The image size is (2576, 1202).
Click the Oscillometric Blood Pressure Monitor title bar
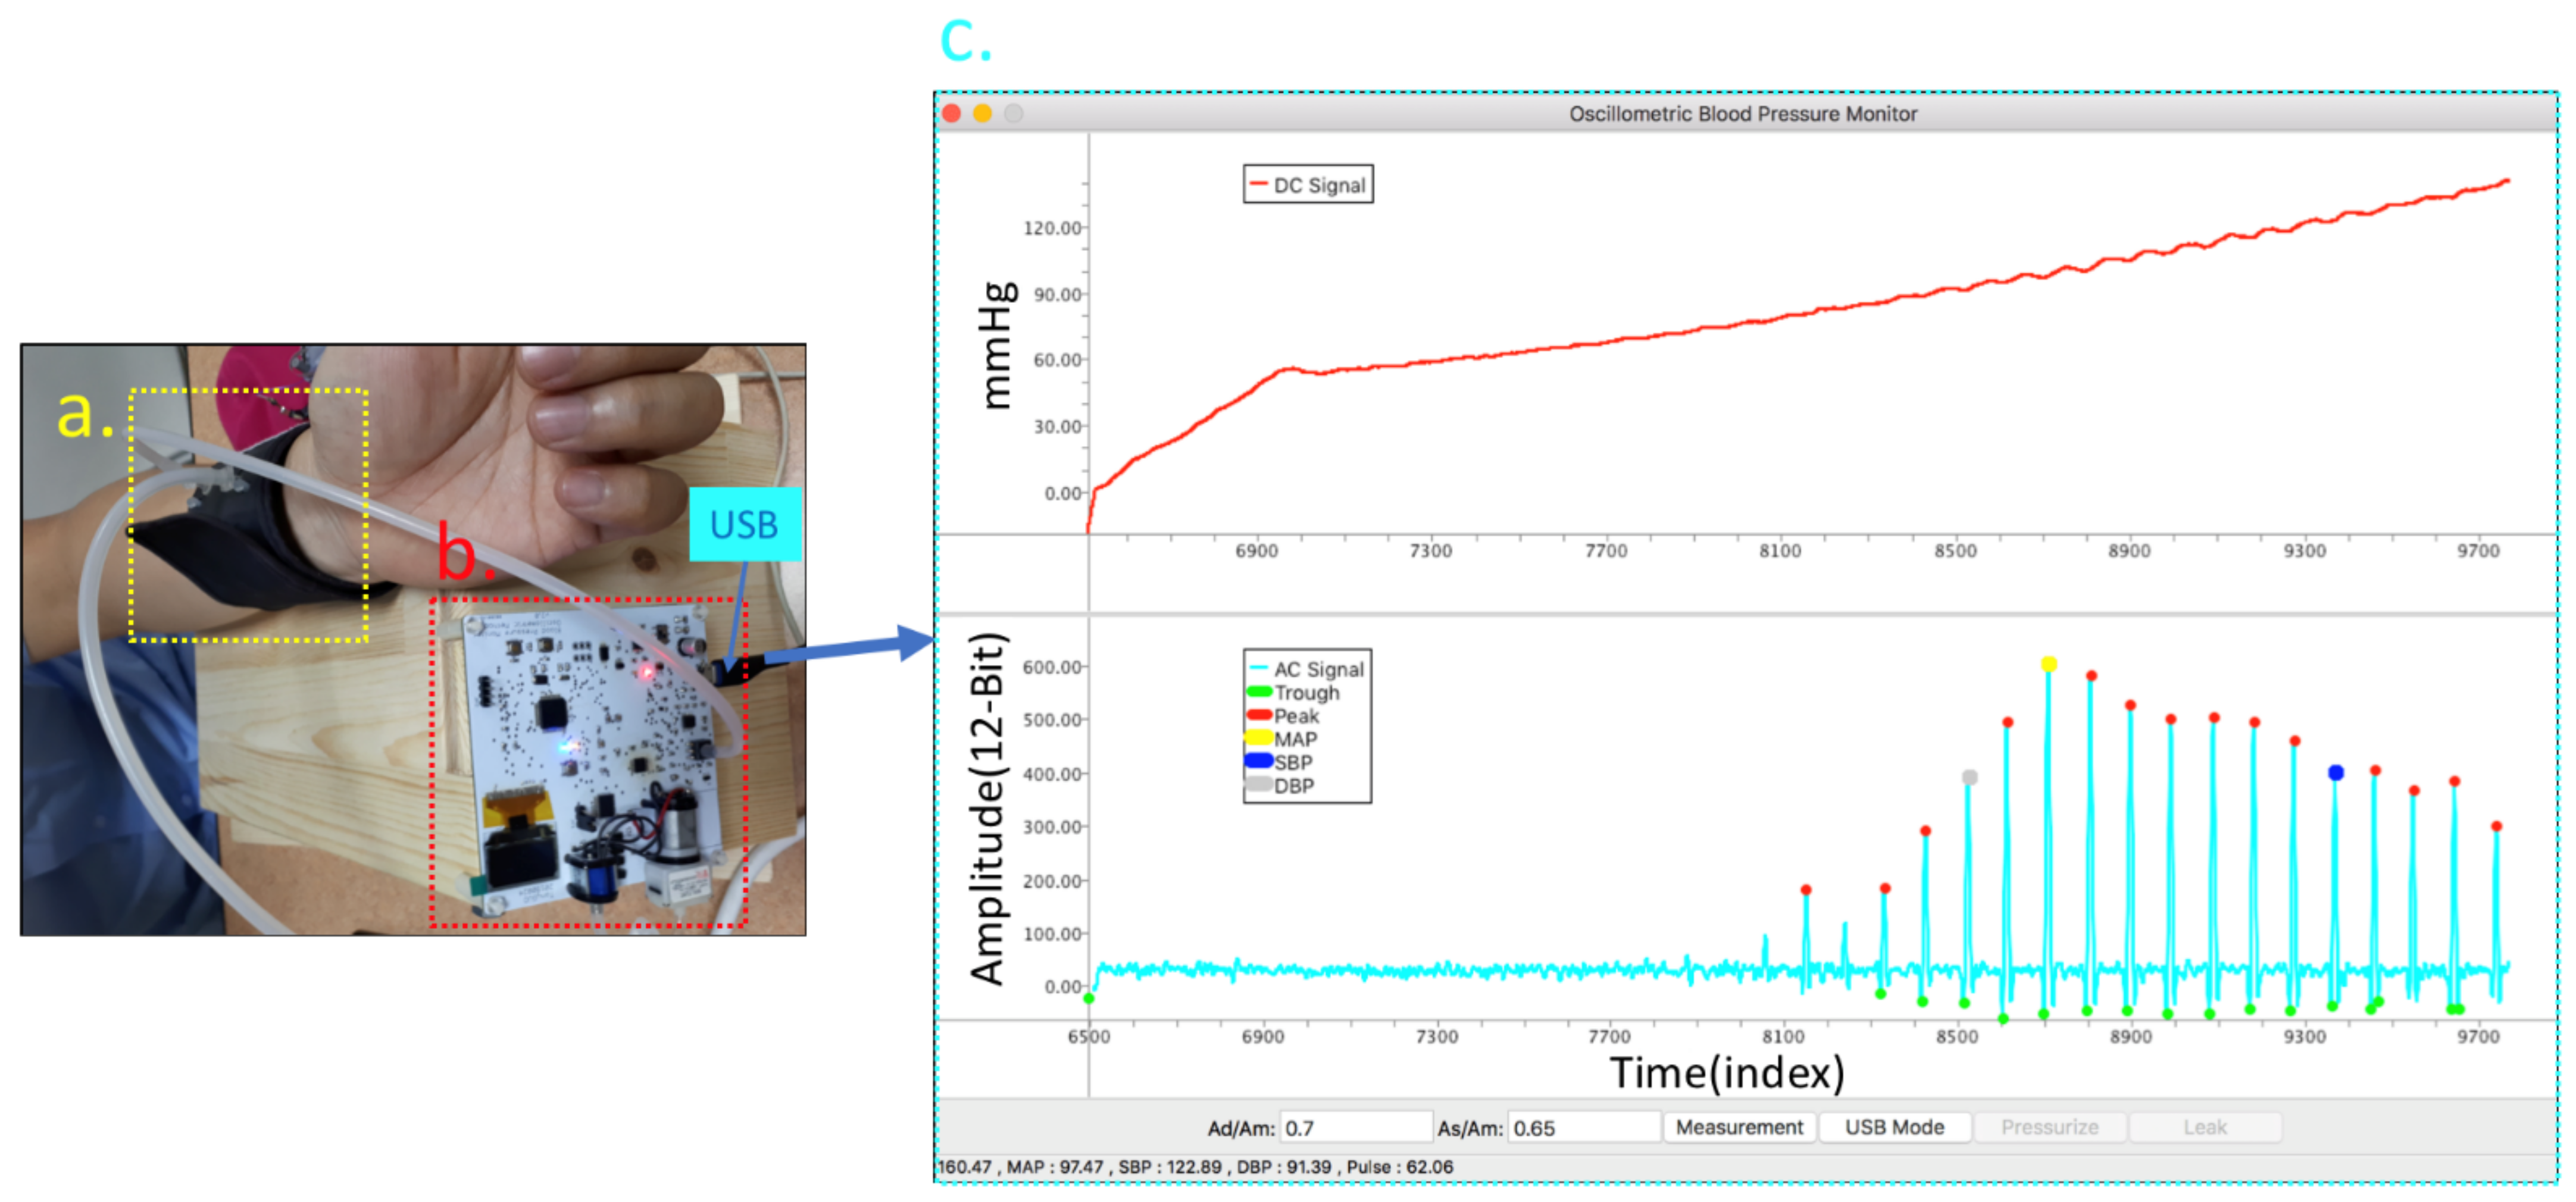tap(1742, 114)
